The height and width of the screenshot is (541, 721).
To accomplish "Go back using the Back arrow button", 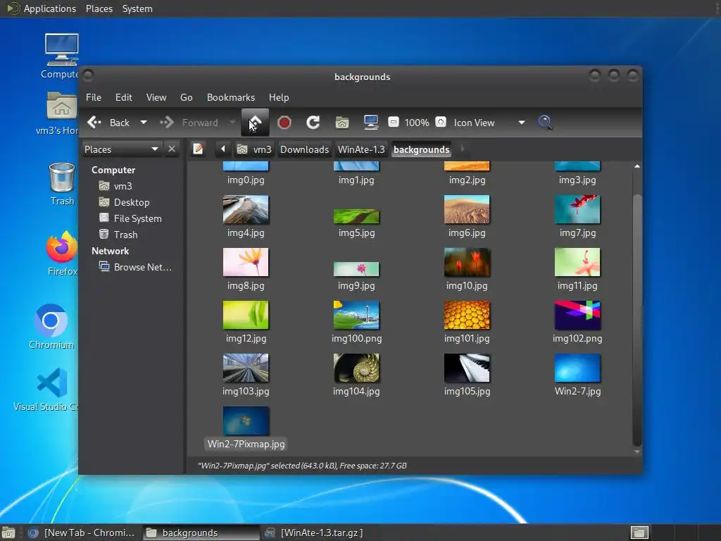I will (x=108, y=123).
